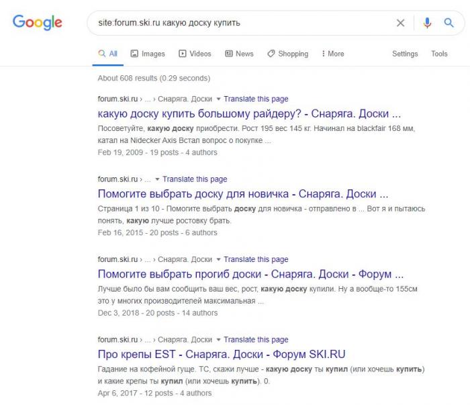Click the 'Feb 16, 2015 - 20 posts' line

point(157,232)
